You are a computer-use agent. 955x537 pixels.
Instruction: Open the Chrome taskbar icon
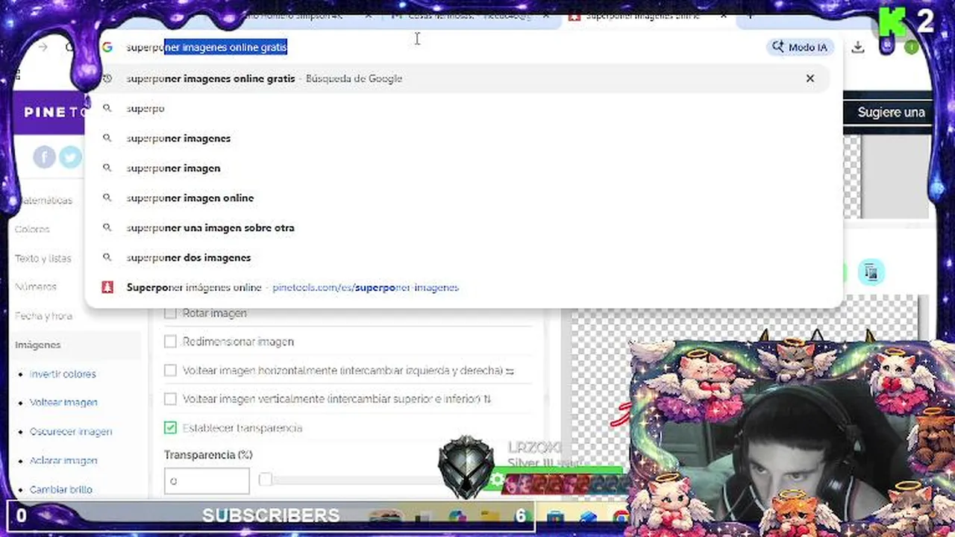coord(621,517)
